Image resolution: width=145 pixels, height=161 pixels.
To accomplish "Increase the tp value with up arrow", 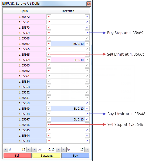I will click(x=87, y=150).
